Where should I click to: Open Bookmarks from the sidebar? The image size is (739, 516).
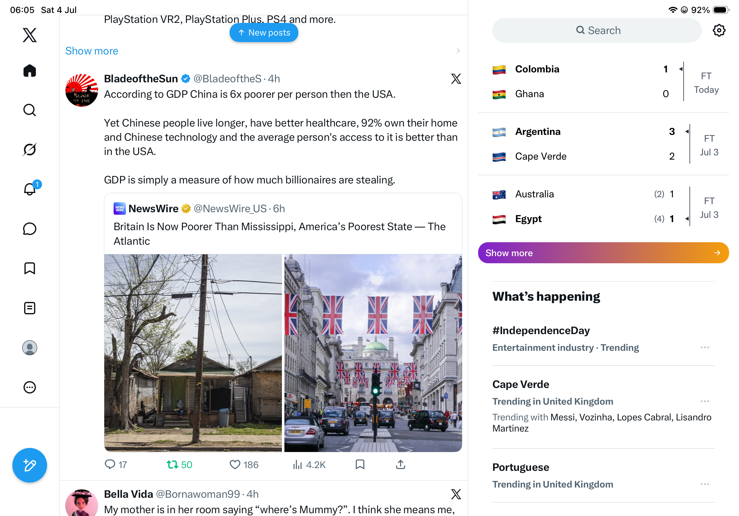[30, 268]
